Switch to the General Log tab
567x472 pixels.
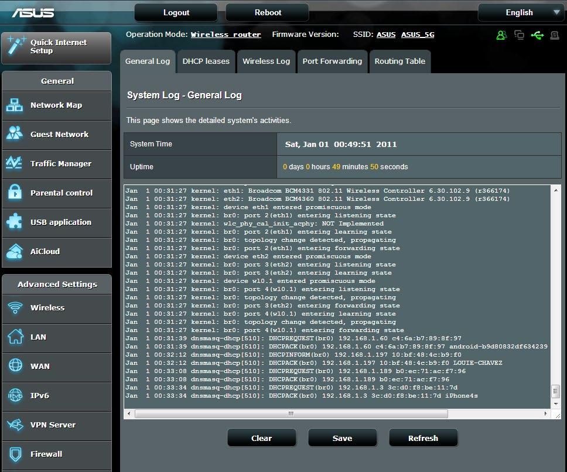pos(148,61)
